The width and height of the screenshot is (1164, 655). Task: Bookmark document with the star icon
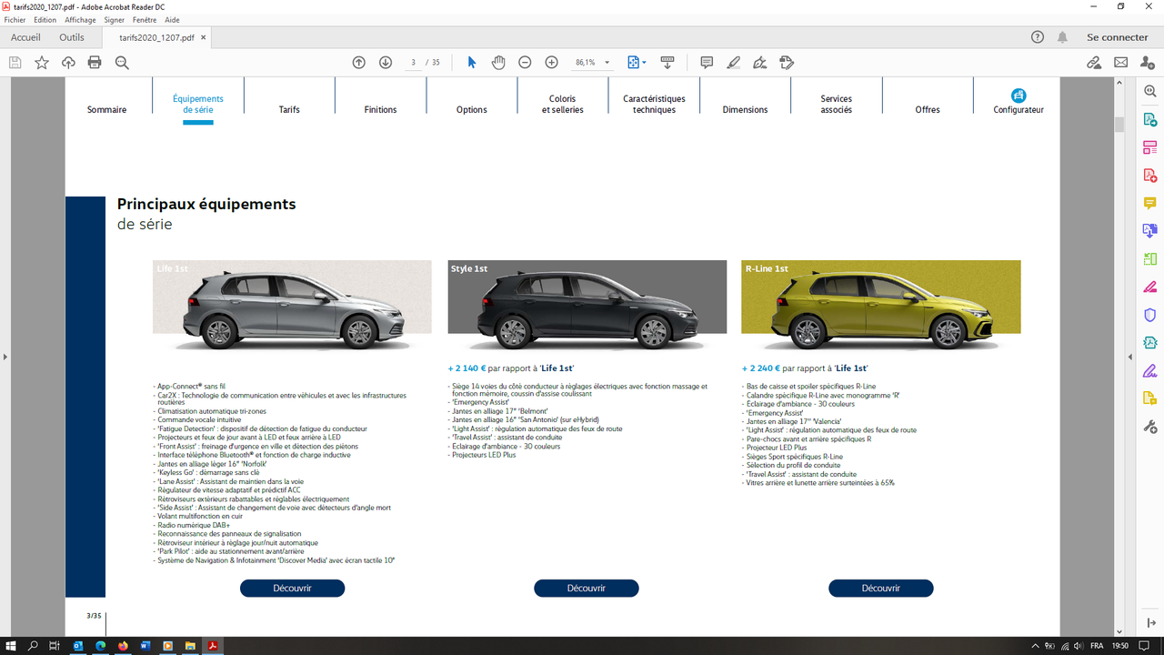click(x=42, y=63)
